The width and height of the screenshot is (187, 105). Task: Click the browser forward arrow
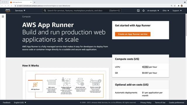tap(5, 6)
